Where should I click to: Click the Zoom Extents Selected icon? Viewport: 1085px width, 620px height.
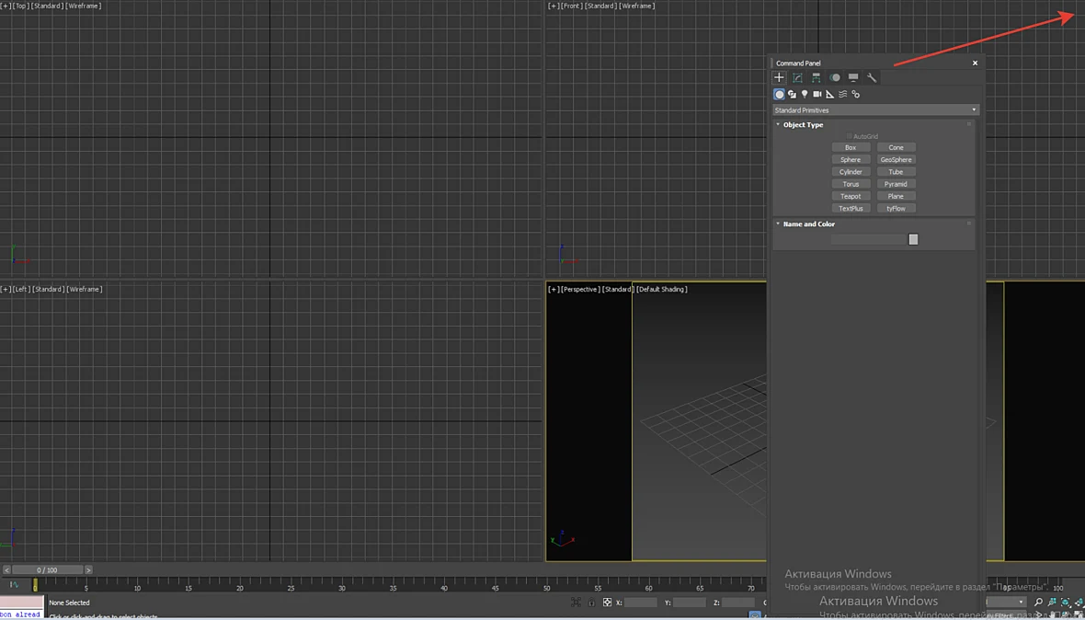pyautogui.click(x=1066, y=602)
